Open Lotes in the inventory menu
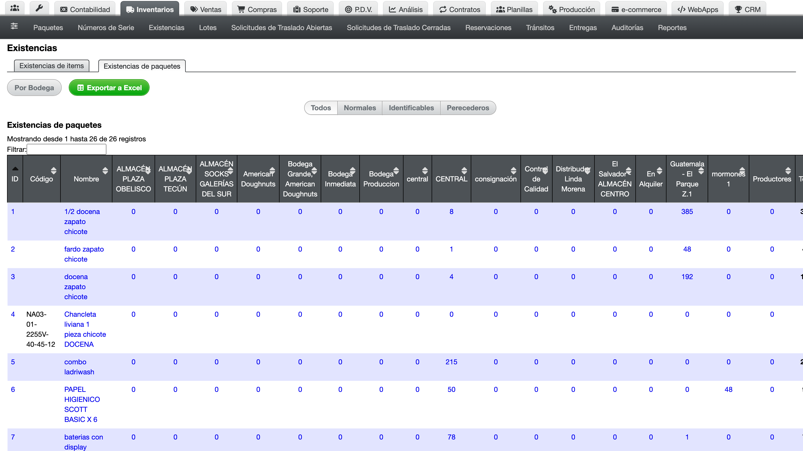The width and height of the screenshot is (803, 451). tap(208, 27)
